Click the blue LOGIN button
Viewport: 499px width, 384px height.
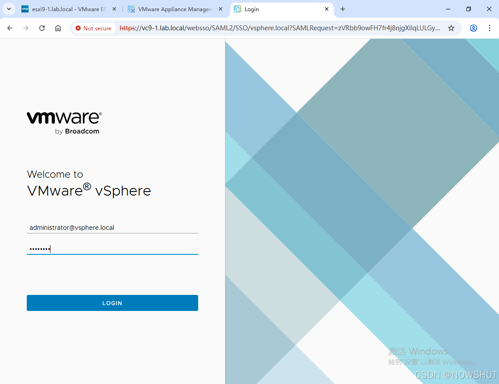point(112,302)
